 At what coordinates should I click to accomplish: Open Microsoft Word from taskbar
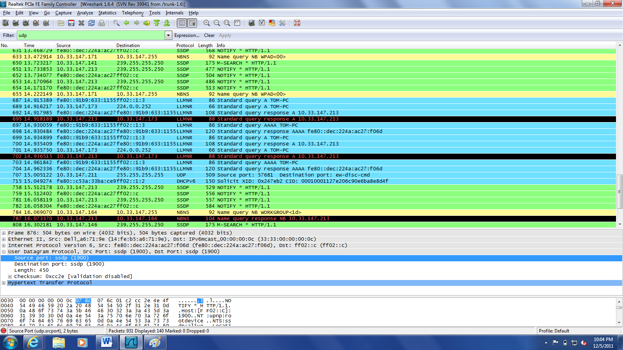pyautogui.click(x=107, y=343)
